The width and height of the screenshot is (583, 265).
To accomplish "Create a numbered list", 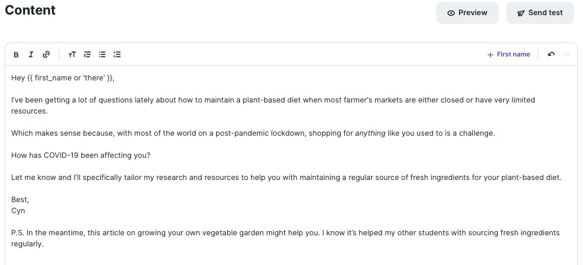I will click(117, 55).
